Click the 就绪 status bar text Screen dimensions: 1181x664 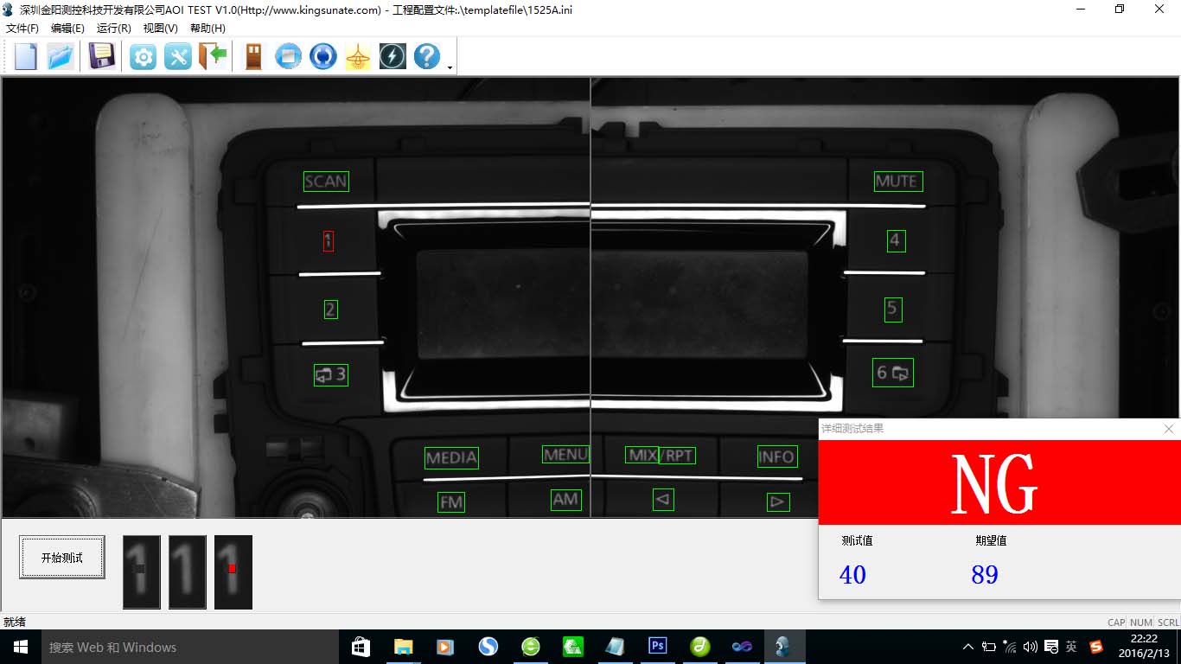pos(15,622)
